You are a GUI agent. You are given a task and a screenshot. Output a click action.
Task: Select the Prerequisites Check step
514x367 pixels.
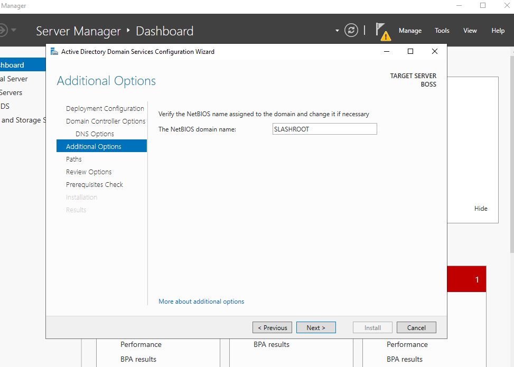point(95,184)
